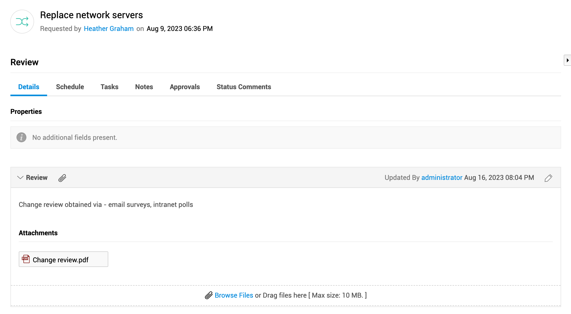Click the PDF icon of Change review attachment

26,259
